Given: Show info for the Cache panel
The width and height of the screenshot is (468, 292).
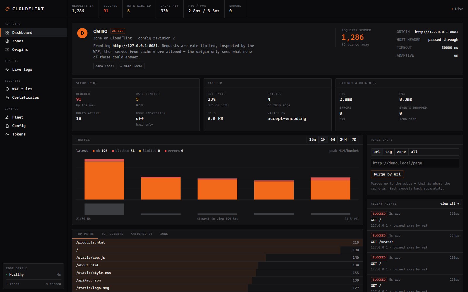Looking at the screenshot, I should [x=221, y=83].
